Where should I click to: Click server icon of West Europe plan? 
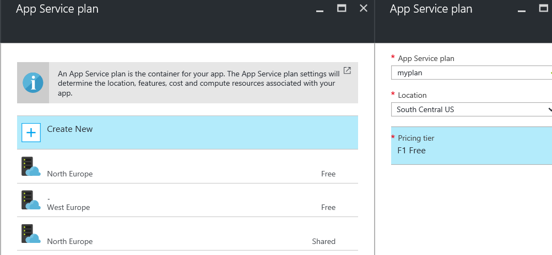click(x=31, y=200)
